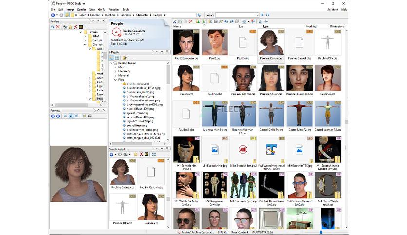Click the Paste icon in file toolbar
Image resolution: width=407 pixels, height=235 pixels.
[x=185, y=22]
